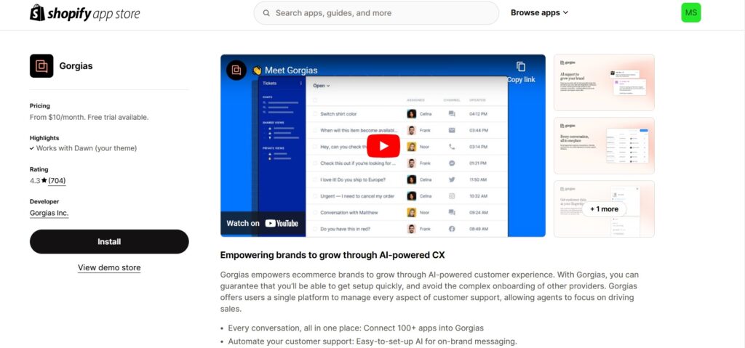
Task: Click the Facebook channel icon on the Do you have this in red row
Action: coord(451,229)
